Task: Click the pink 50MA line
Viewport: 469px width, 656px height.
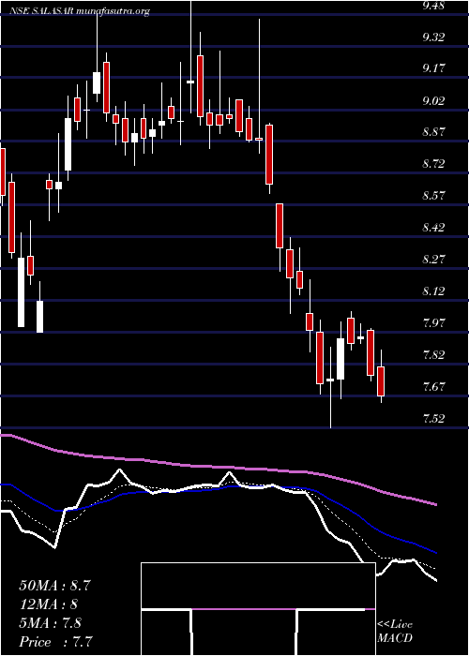Action: pos(218,466)
